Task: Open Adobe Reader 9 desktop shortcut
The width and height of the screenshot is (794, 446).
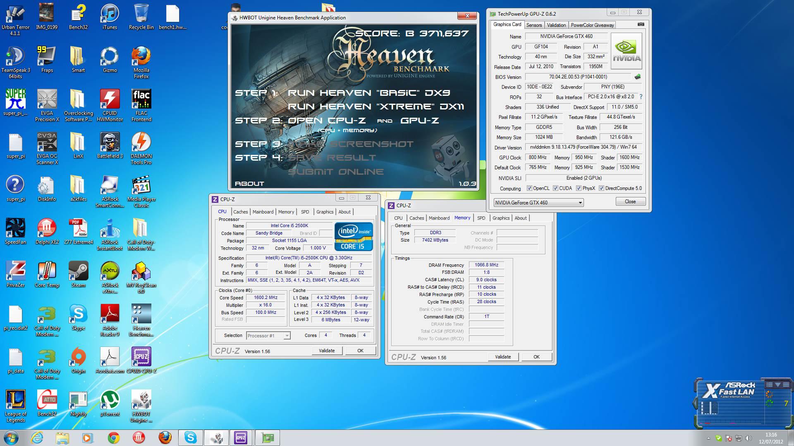Action: [x=110, y=320]
